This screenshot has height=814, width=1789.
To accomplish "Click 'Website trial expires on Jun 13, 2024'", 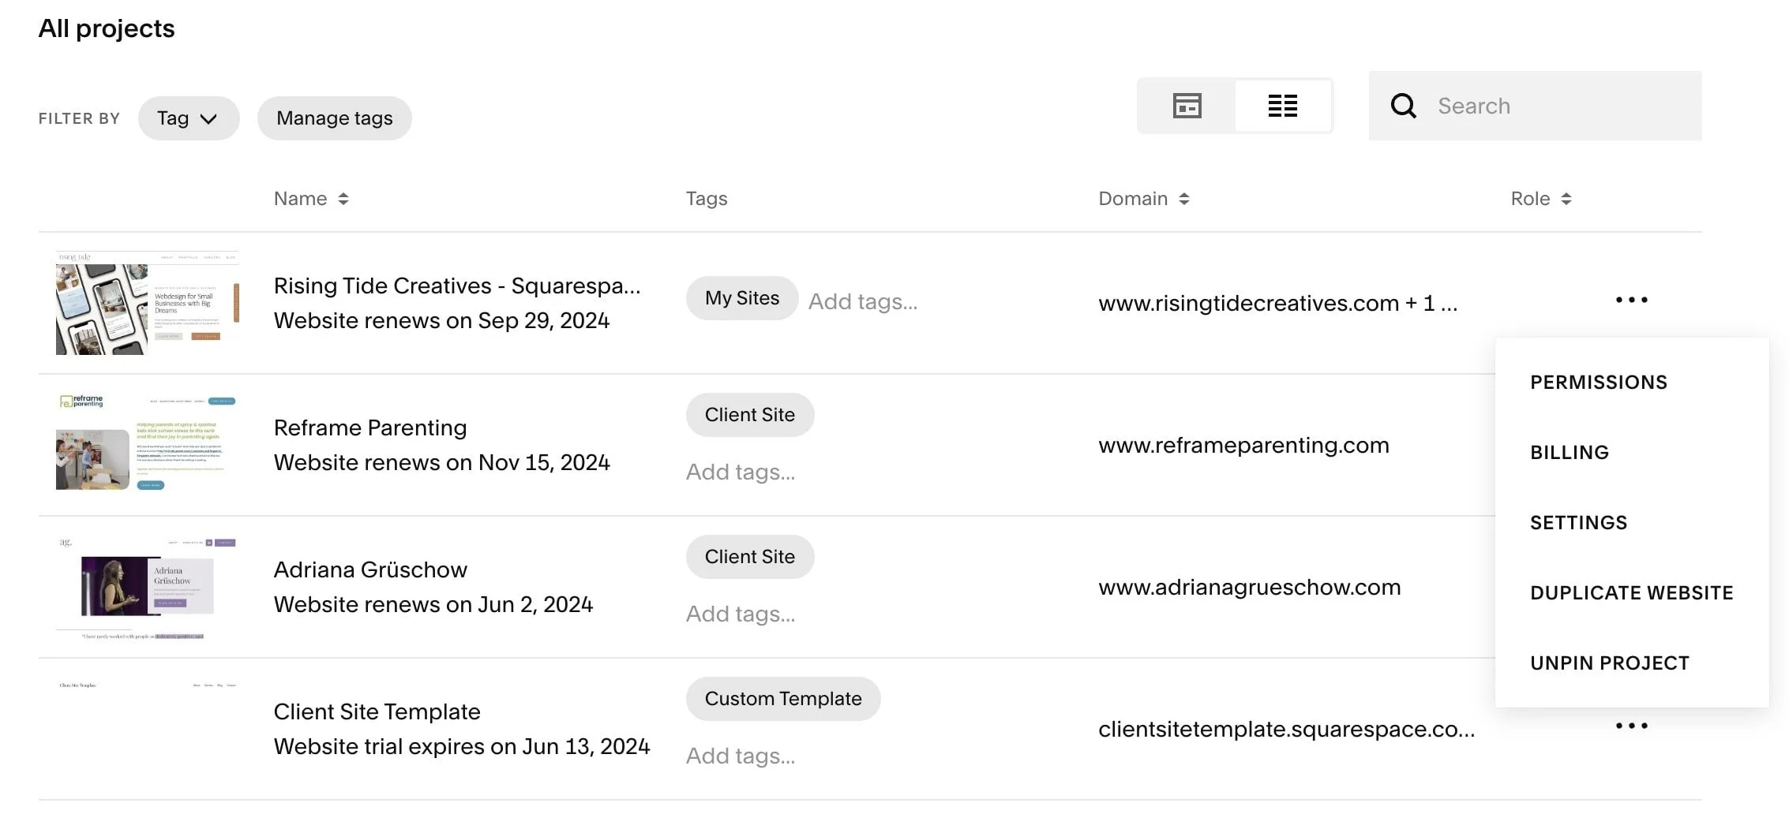I will [462, 746].
